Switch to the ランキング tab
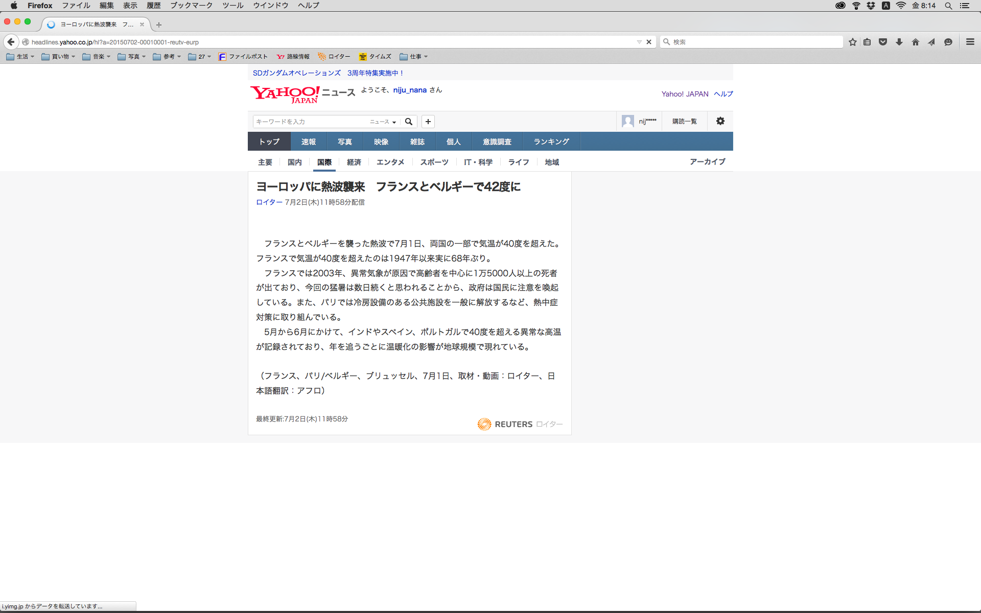Viewport: 981px width, 613px height. pos(551,142)
